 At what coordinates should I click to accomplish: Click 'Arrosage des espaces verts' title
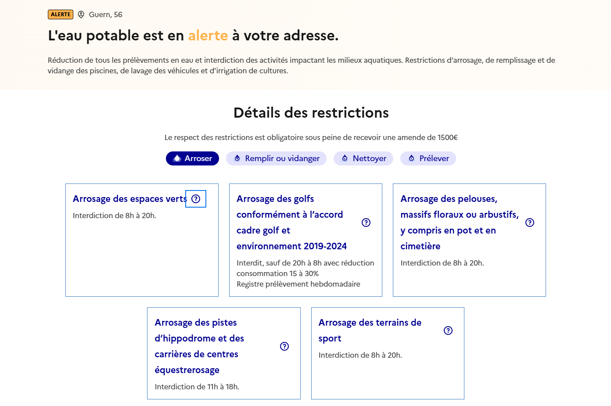click(x=130, y=199)
